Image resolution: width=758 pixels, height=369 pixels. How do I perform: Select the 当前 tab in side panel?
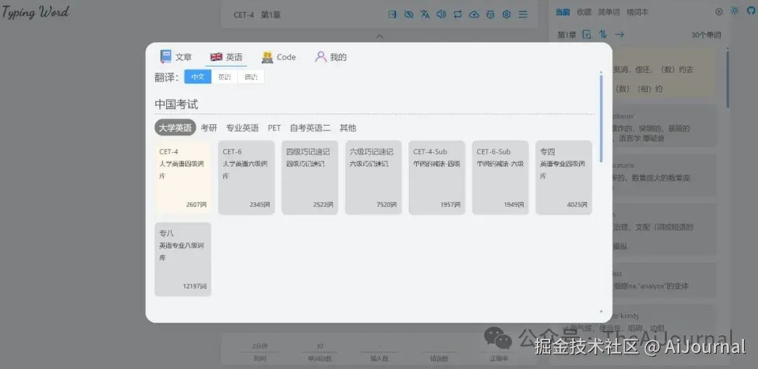pyautogui.click(x=562, y=12)
